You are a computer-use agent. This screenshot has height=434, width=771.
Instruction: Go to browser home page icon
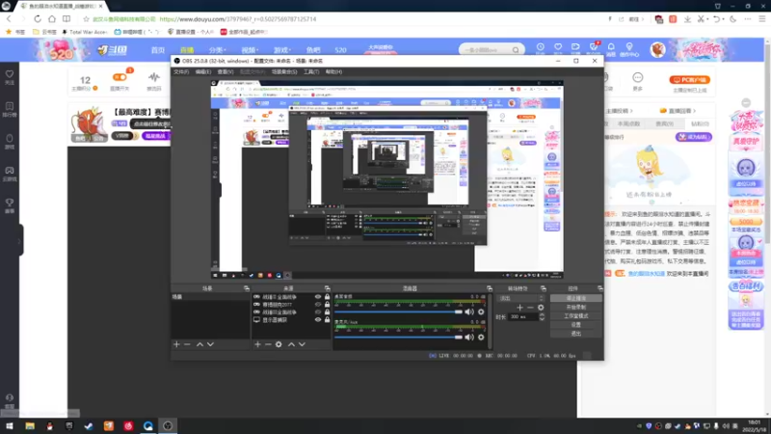[x=52, y=18]
